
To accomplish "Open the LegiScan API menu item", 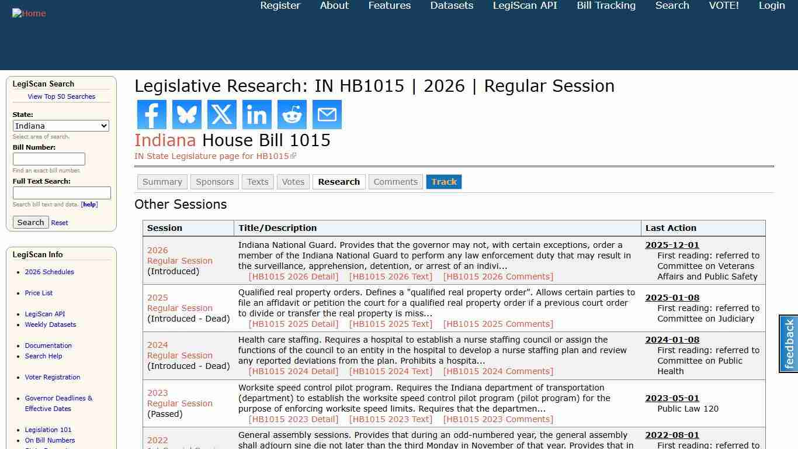I will pos(525,6).
